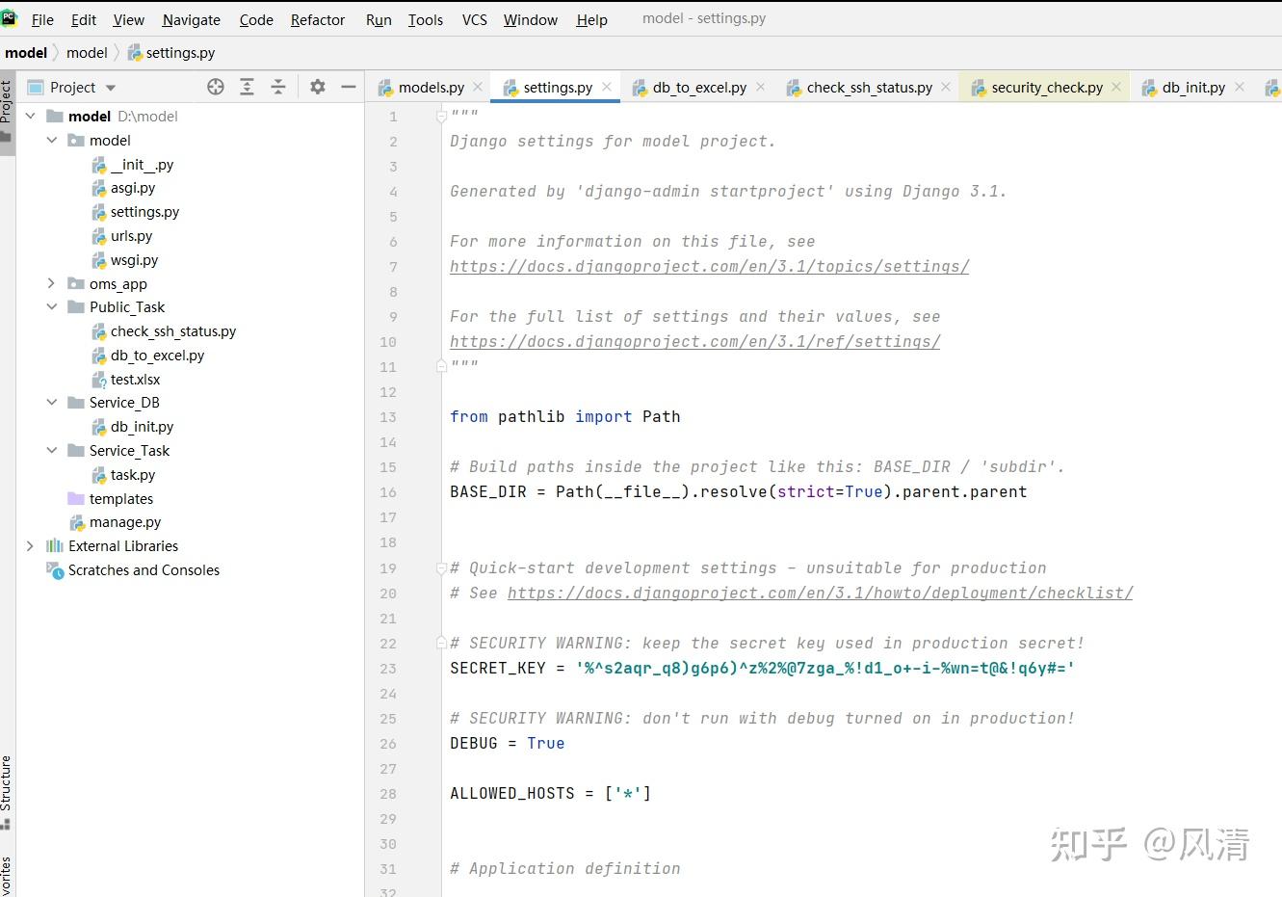Click the Expand All icon in Project panel
The width and height of the screenshot is (1282, 897).
tap(247, 87)
